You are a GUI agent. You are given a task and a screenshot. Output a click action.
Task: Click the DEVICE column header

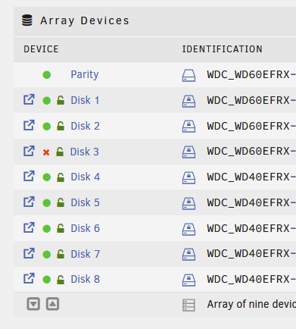point(41,49)
